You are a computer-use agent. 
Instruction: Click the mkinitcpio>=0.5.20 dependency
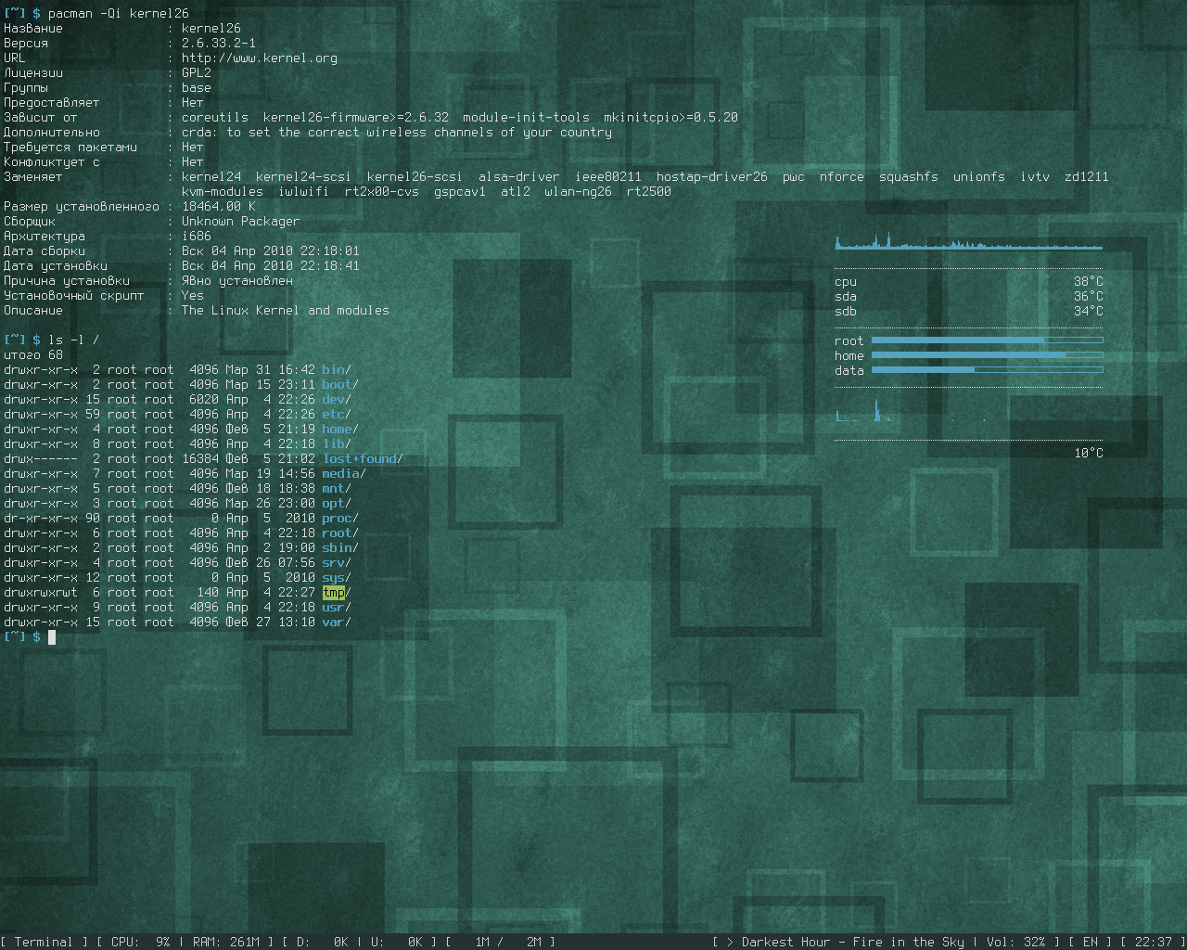[671, 117]
